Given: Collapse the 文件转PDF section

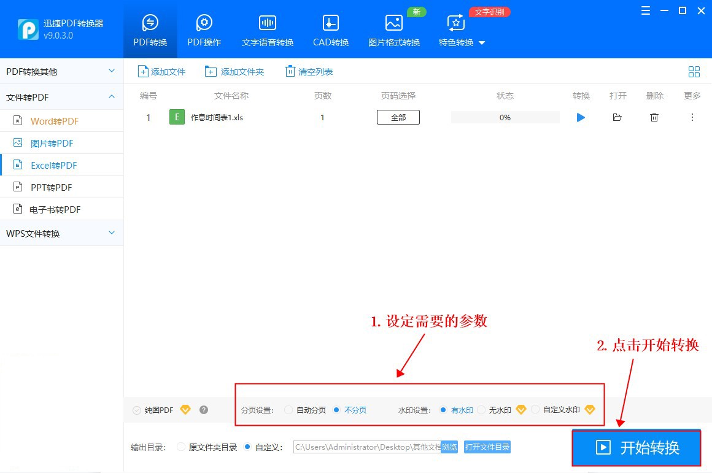Looking at the screenshot, I should point(61,96).
